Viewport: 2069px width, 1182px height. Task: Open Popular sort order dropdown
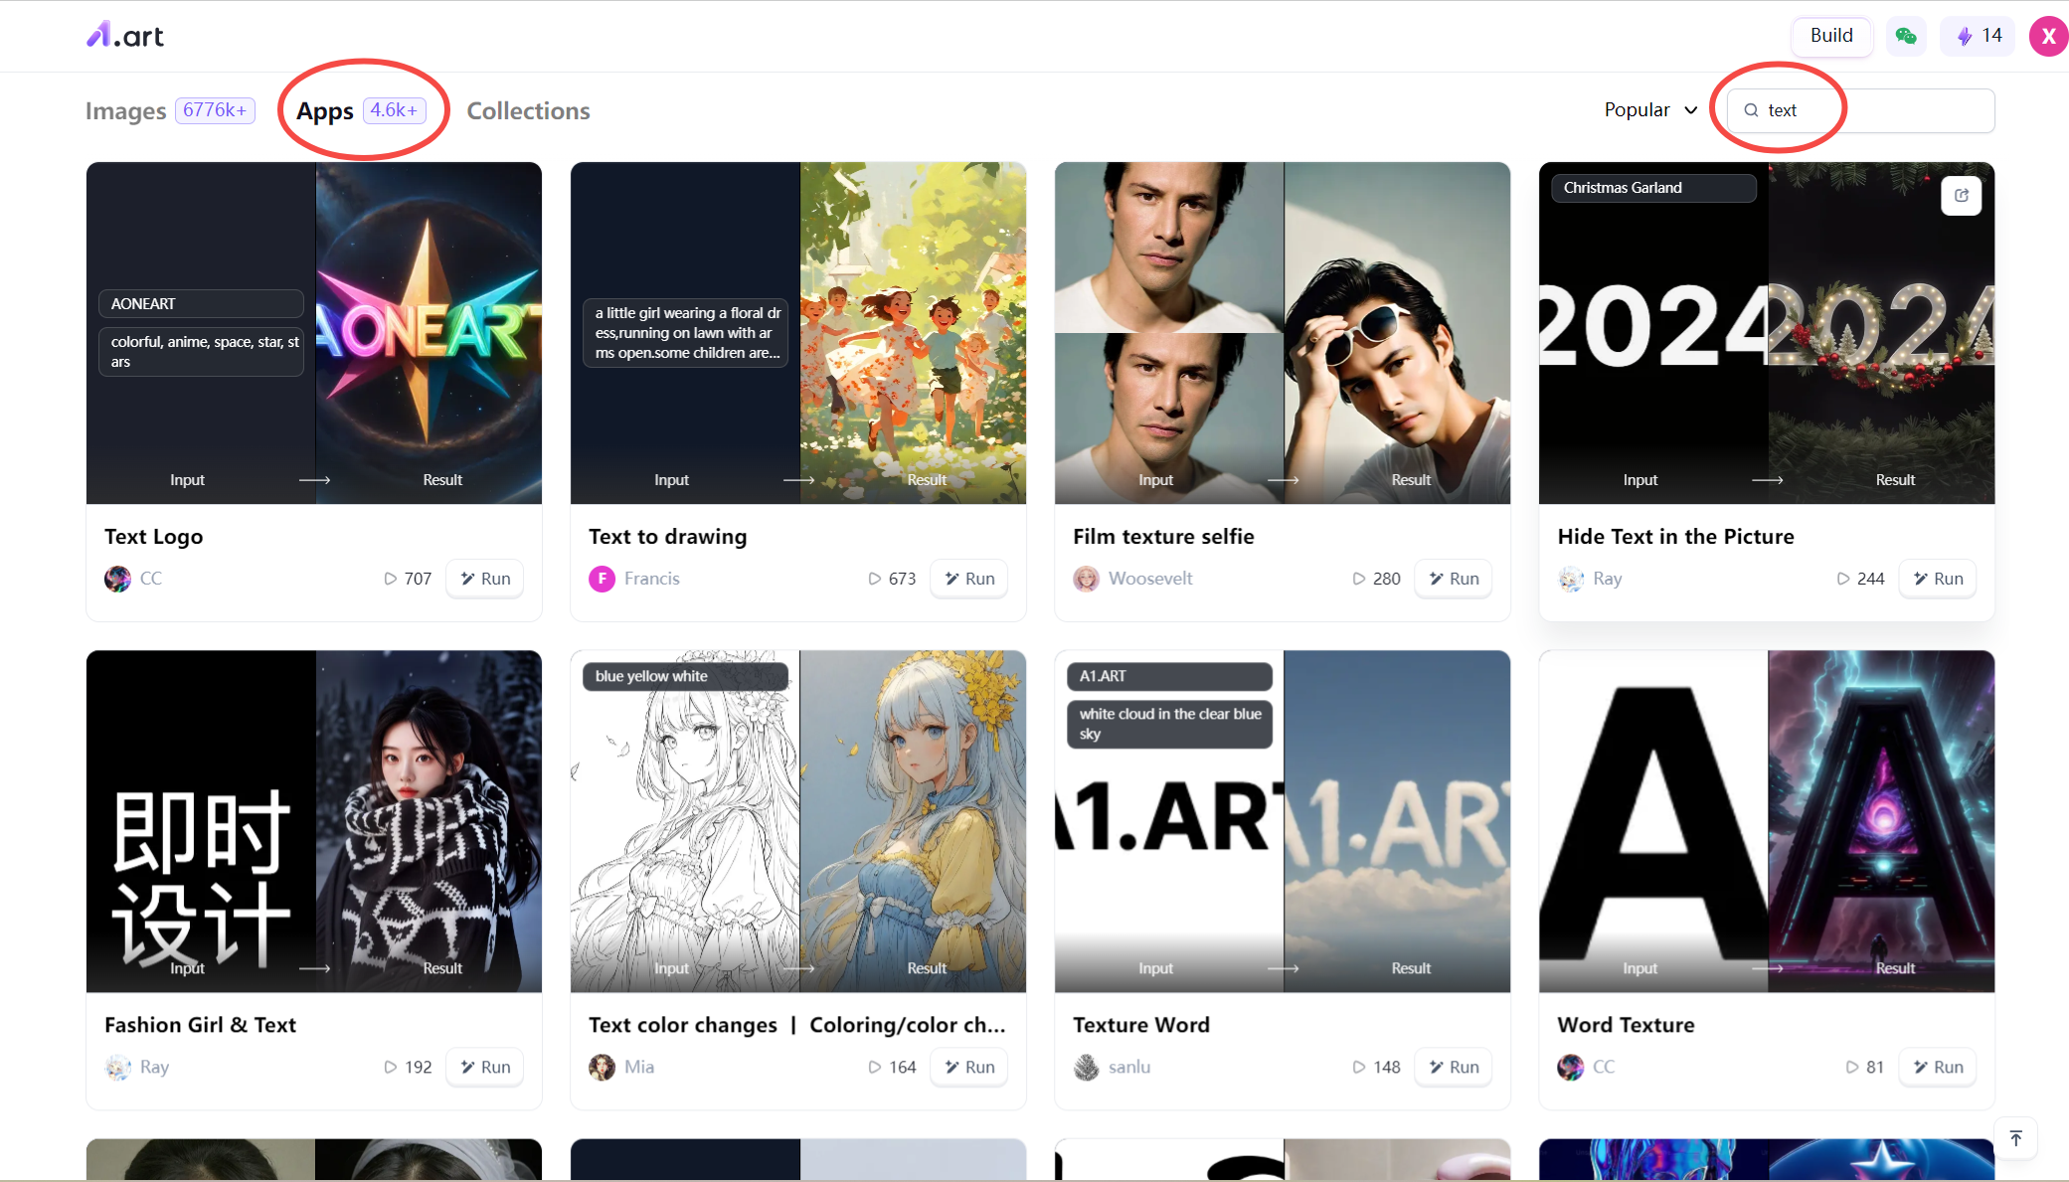[x=1648, y=109]
